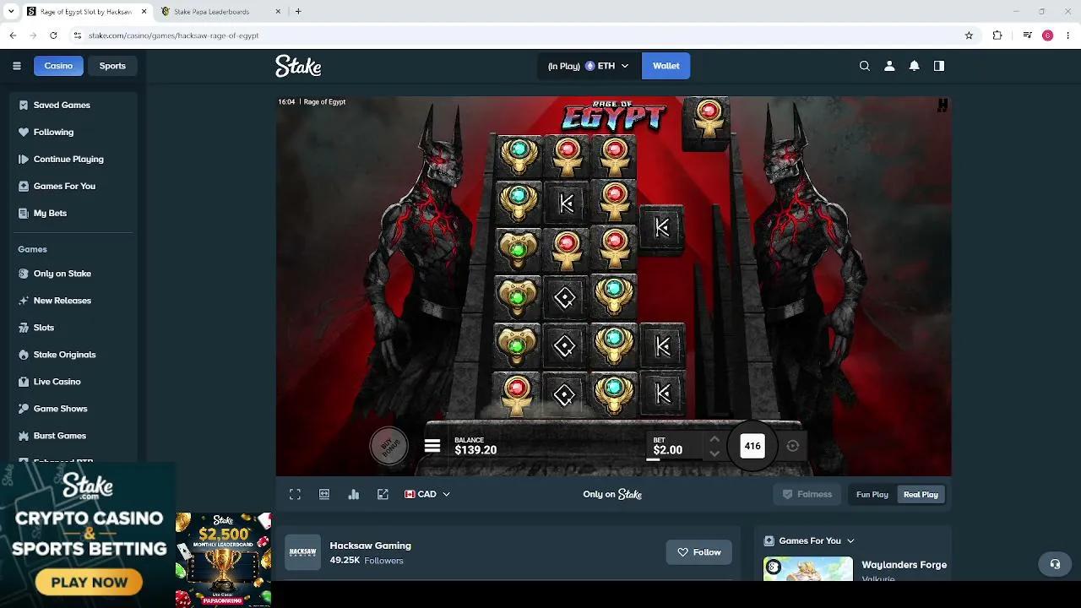Switch to Stake Papa Leaderboards tab

pos(218,11)
